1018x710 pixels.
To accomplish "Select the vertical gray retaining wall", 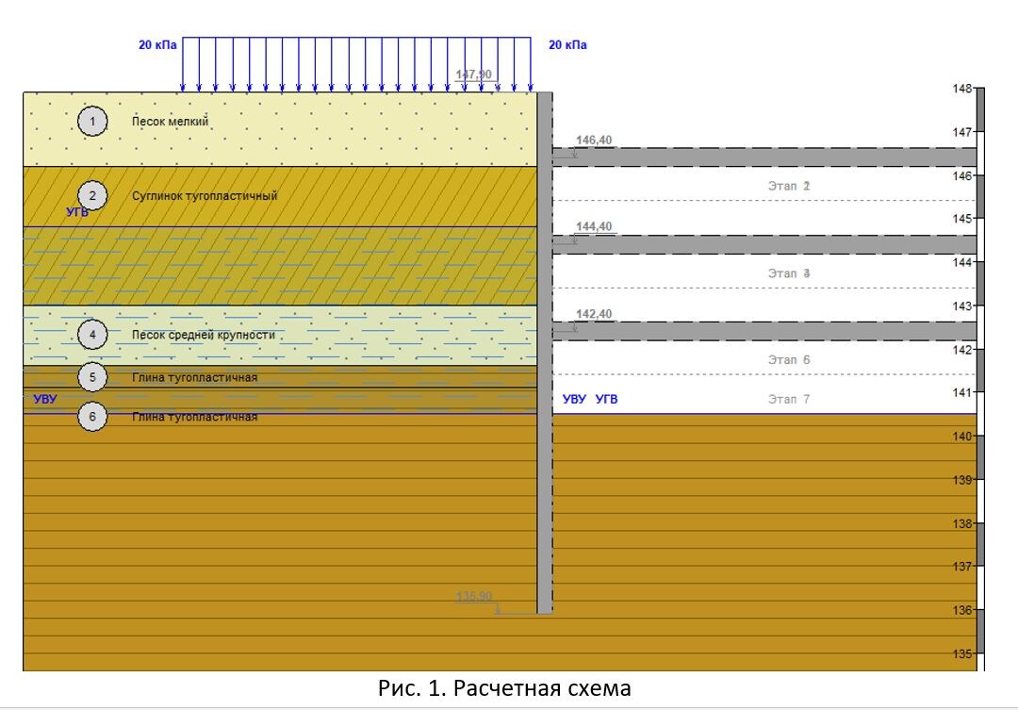I will (x=545, y=353).
